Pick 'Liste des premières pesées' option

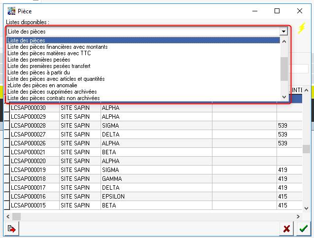tap(39, 60)
